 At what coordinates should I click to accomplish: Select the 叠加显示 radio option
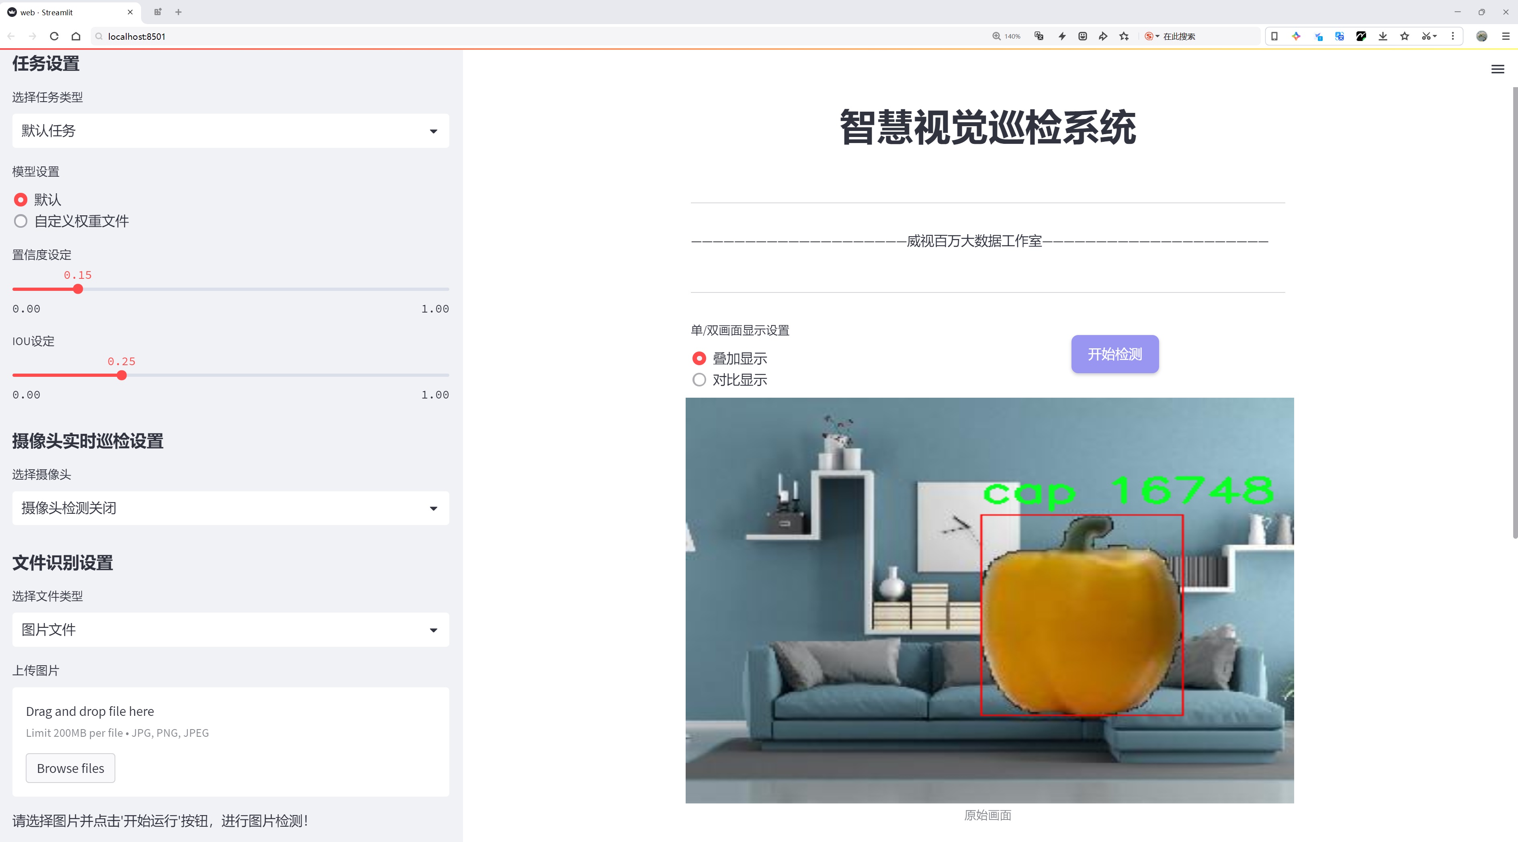click(x=699, y=359)
